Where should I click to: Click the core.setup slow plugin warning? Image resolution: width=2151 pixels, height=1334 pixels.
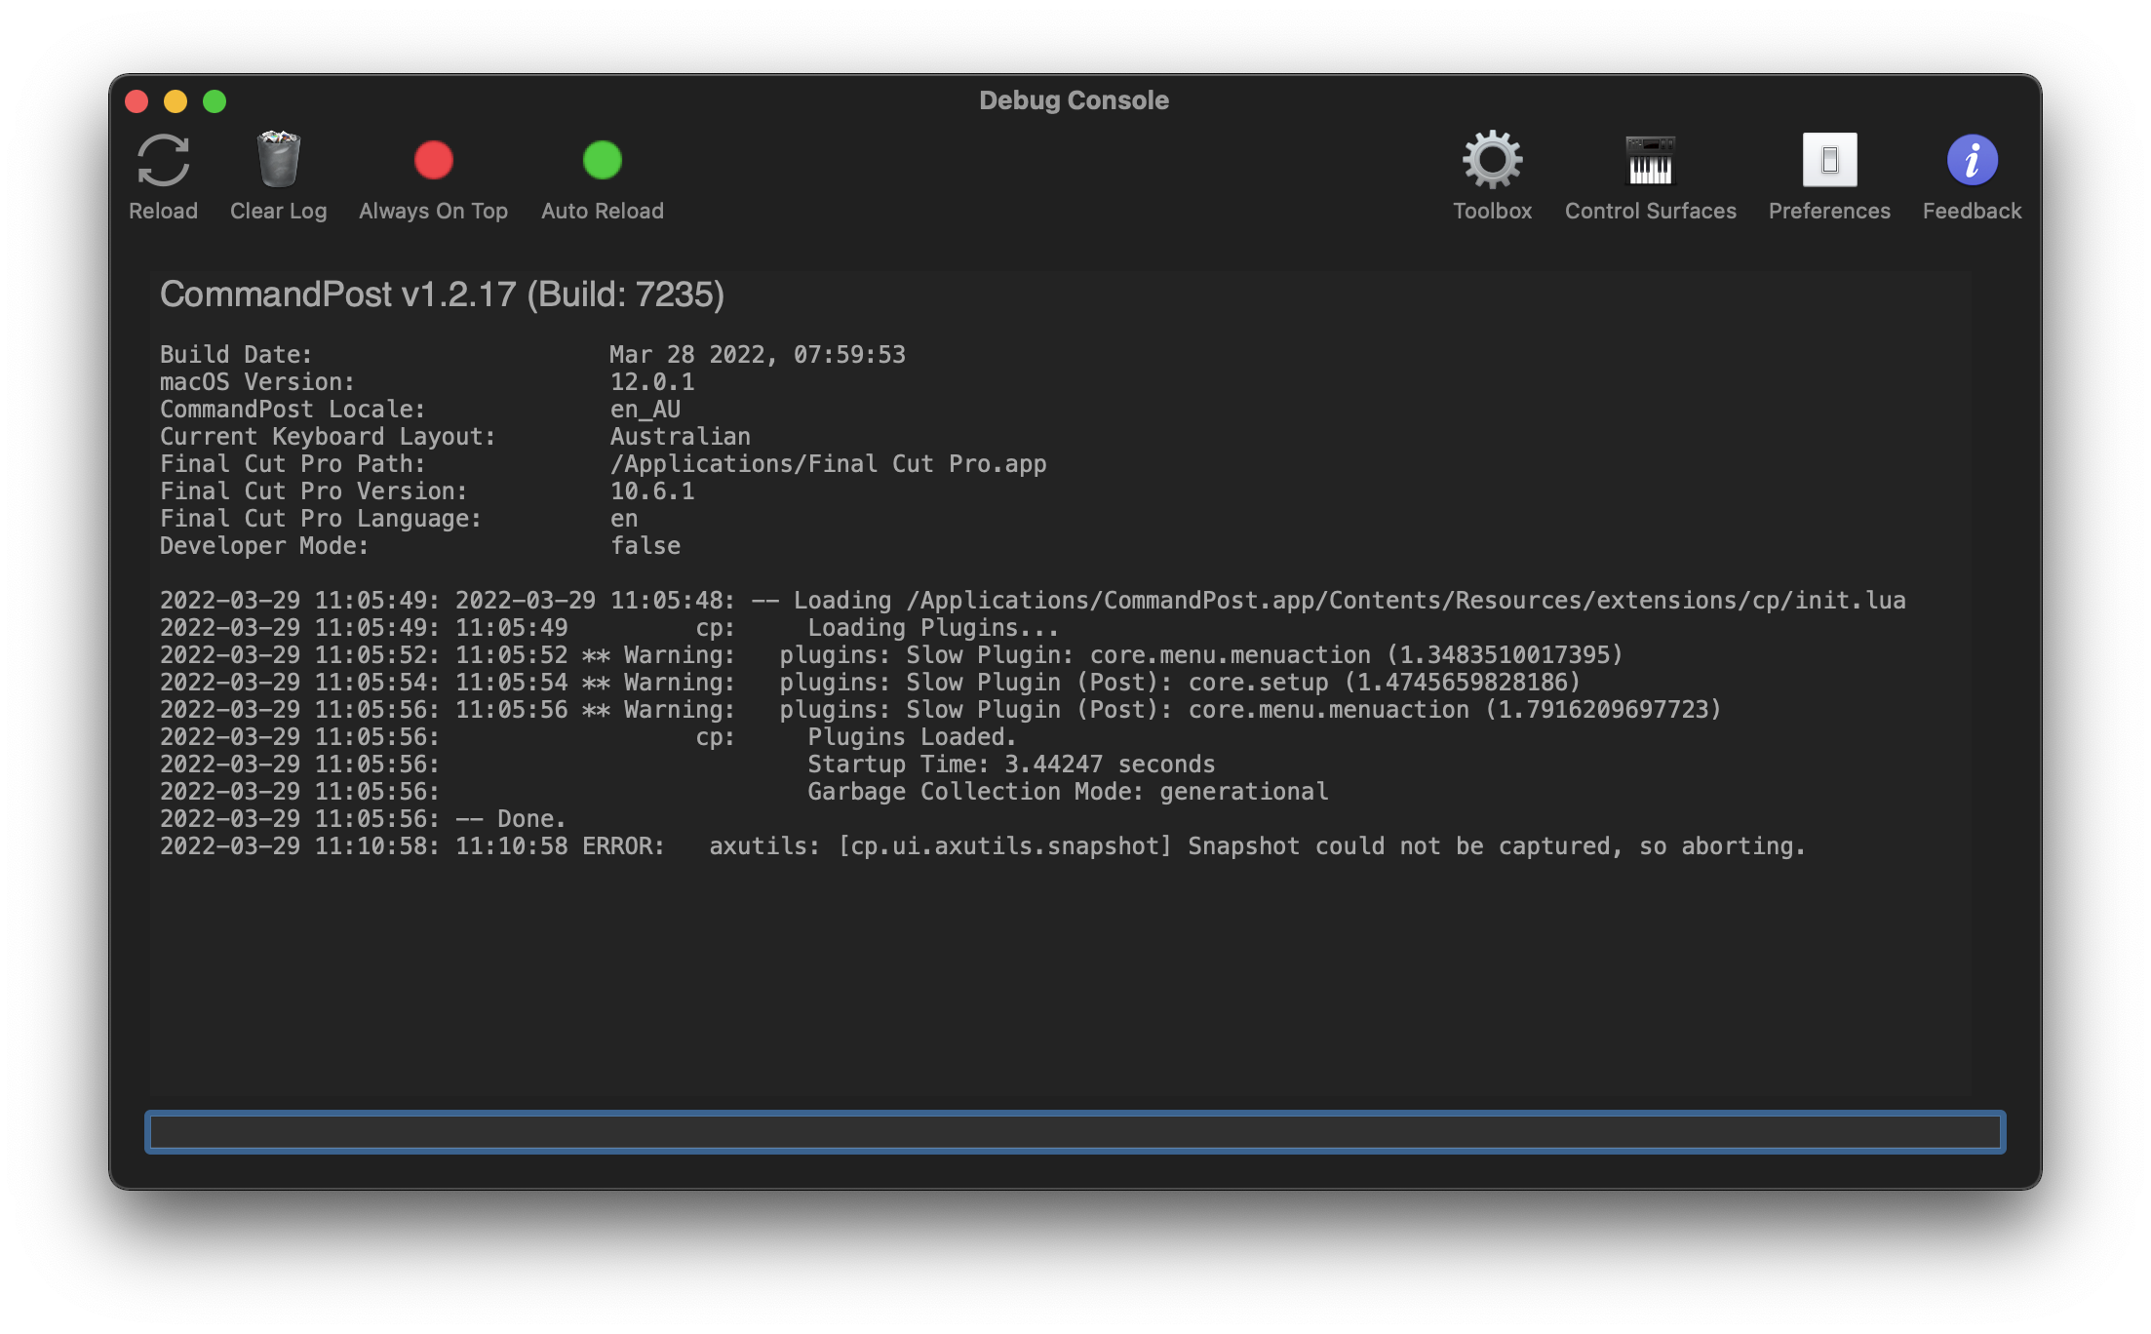pyautogui.click(x=870, y=683)
